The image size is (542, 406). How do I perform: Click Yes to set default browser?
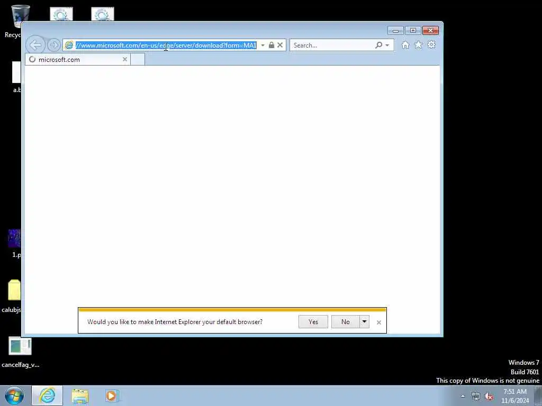click(x=313, y=322)
